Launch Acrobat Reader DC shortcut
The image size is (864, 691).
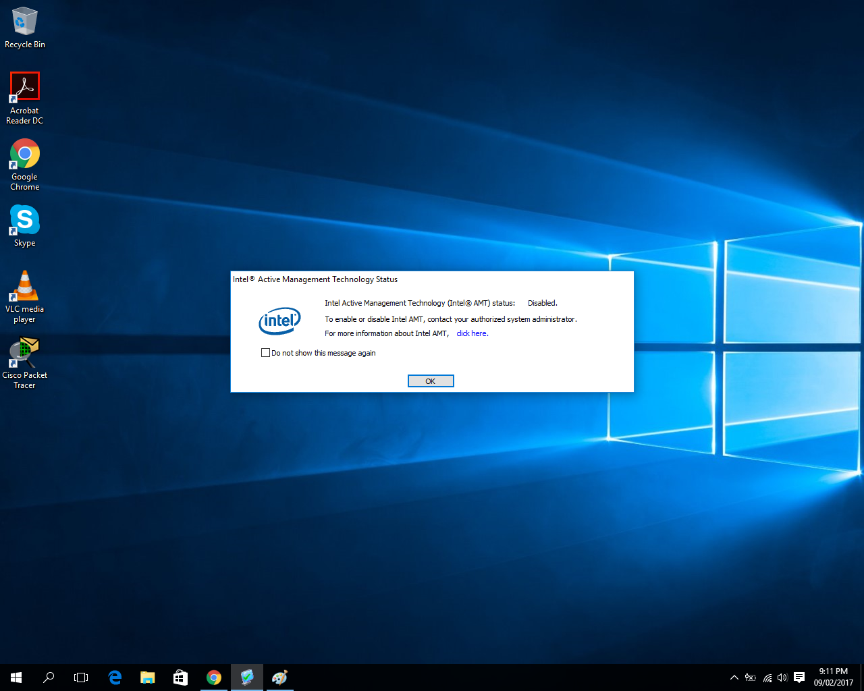[x=25, y=87]
